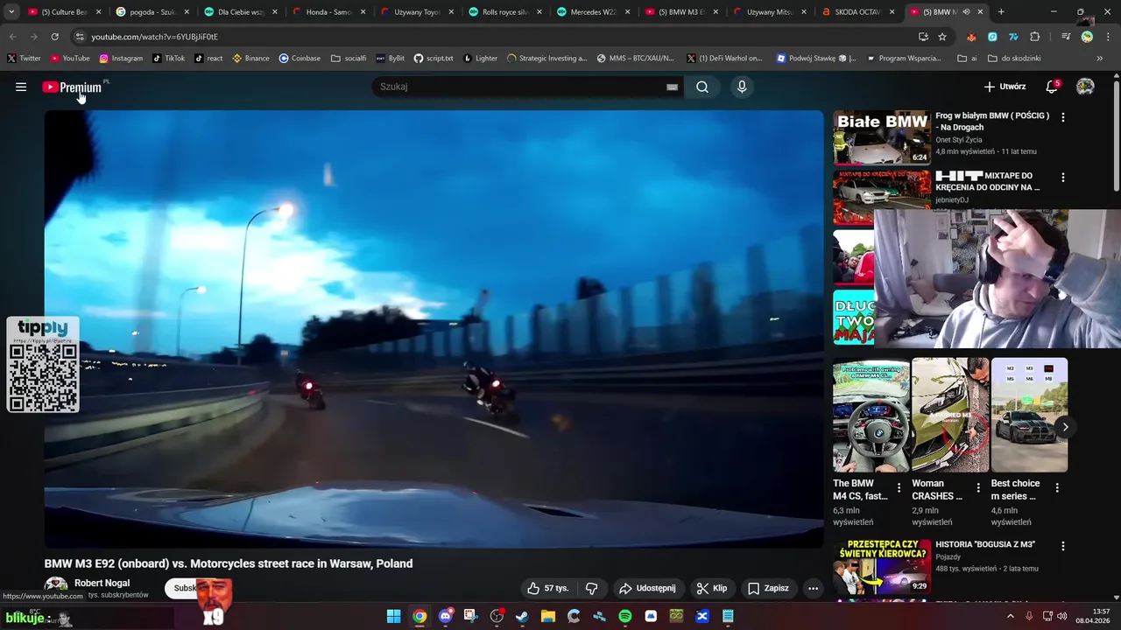Image resolution: width=1121 pixels, height=630 pixels.
Task: Like the video with thumbs-up button
Action: click(547, 588)
